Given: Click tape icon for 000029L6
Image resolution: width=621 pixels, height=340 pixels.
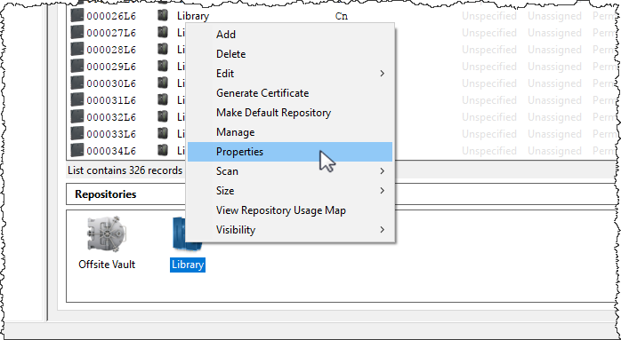Looking at the screenshot, I should pyautogui.click(x=77, y=66).
